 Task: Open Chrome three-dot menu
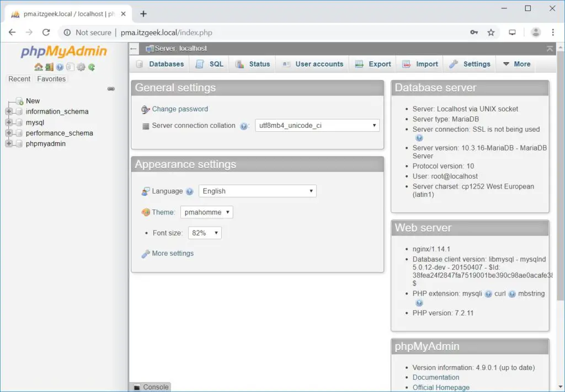tap(553, 33)
